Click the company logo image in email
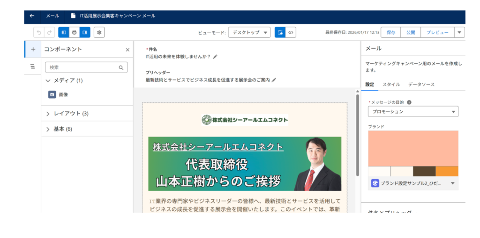The width and height of the screenshot is (480, 238). coord(245,119)
